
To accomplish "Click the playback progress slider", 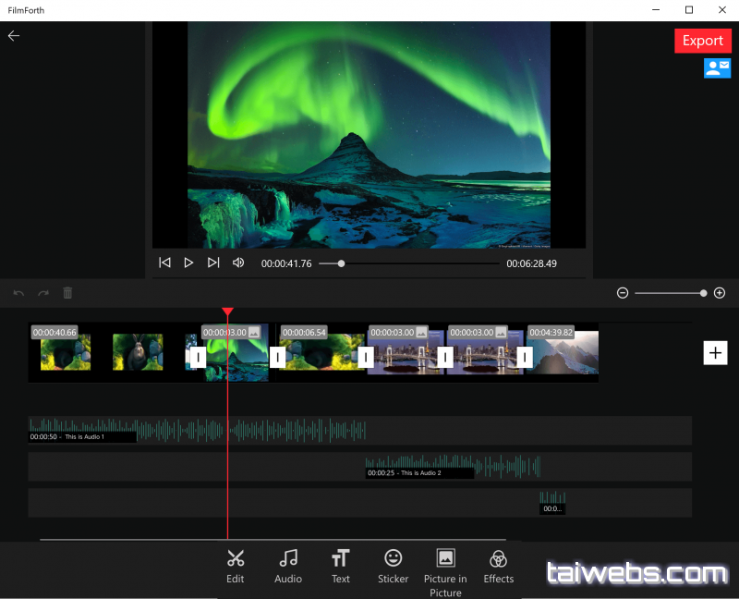I will pyautogui.click(x=408, y=263).
